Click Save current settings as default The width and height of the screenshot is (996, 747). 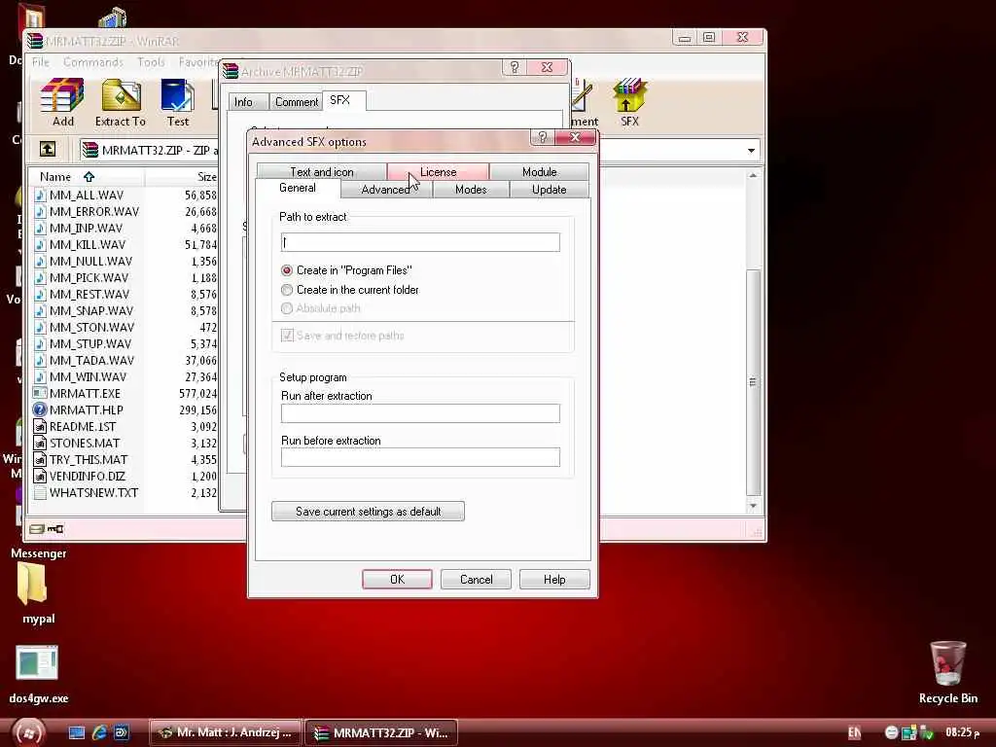point(368,512)
